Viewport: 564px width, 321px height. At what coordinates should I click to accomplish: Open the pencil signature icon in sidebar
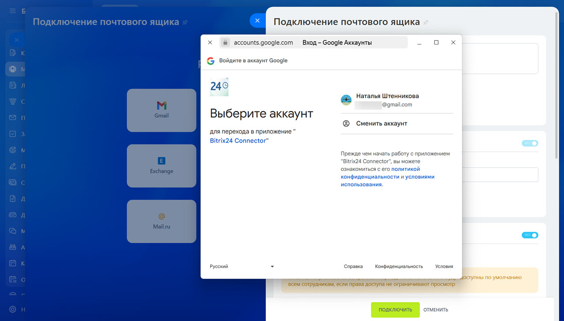click(x=12, y=166)
